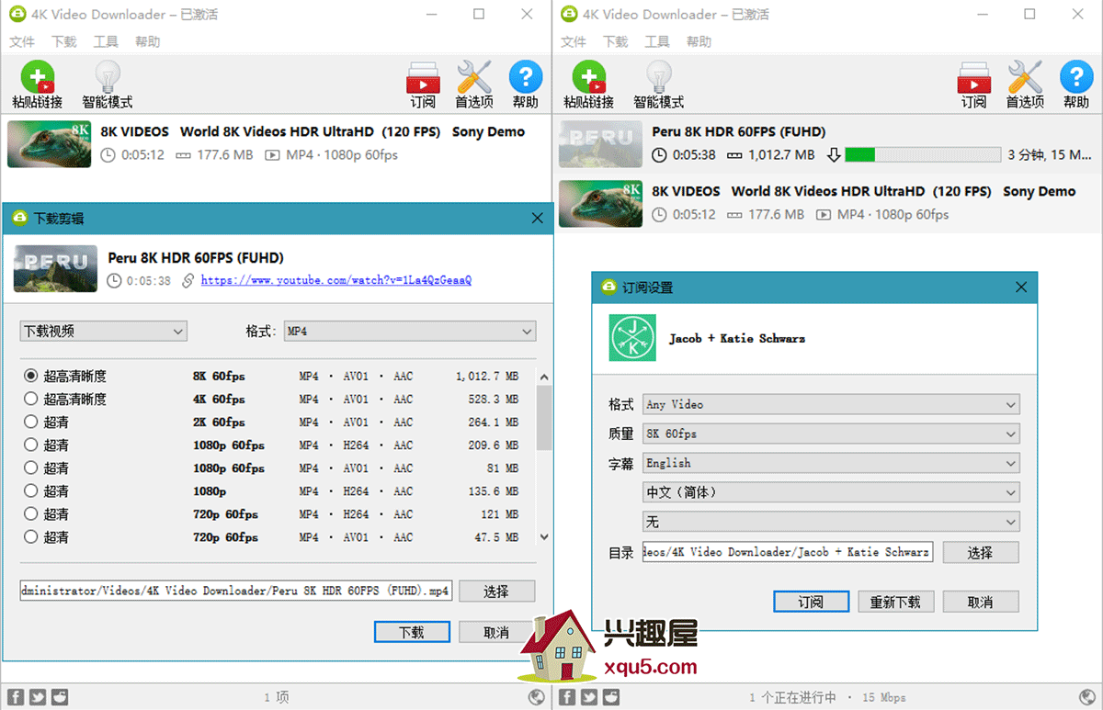Click the mp4 save path field
The image size is (1103, 710).
[235, 592]
